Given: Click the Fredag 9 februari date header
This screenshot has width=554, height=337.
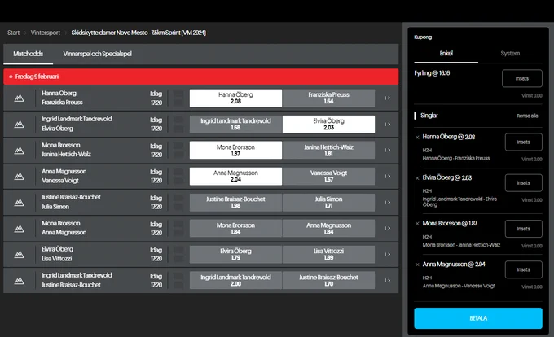Looking at the screenshot, I should (200, 77).
